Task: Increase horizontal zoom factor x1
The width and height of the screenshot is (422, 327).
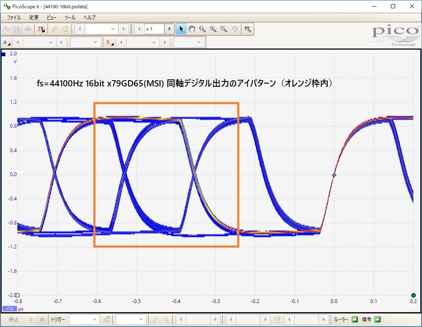Action: [169, 29]
